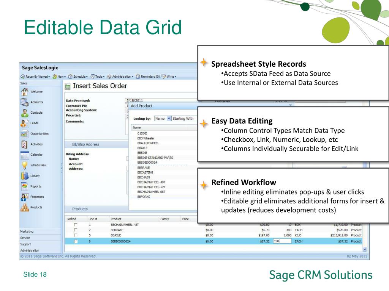
Task: Click the Tools toolbar icon
Action: tap(93, 77)
